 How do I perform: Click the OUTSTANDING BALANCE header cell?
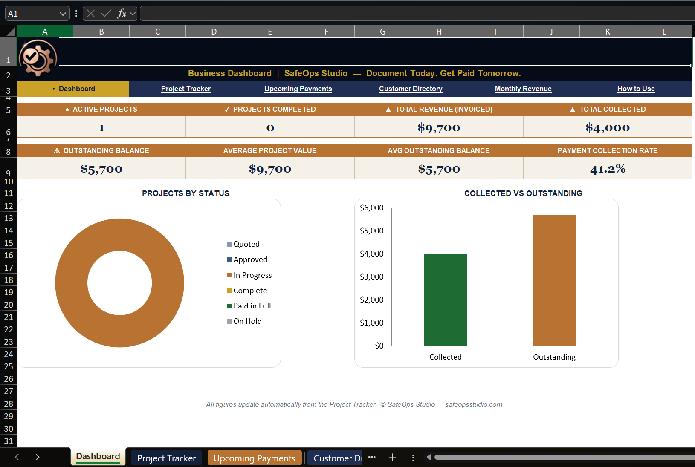(x=101, y=150)
